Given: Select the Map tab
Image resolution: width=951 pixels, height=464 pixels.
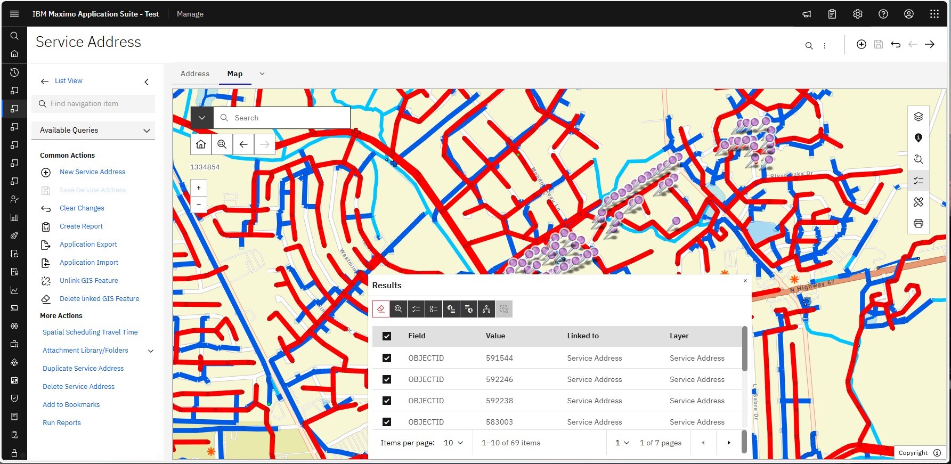Looking at the screenshot, I should pyautogui.click(x=234, y=74).
